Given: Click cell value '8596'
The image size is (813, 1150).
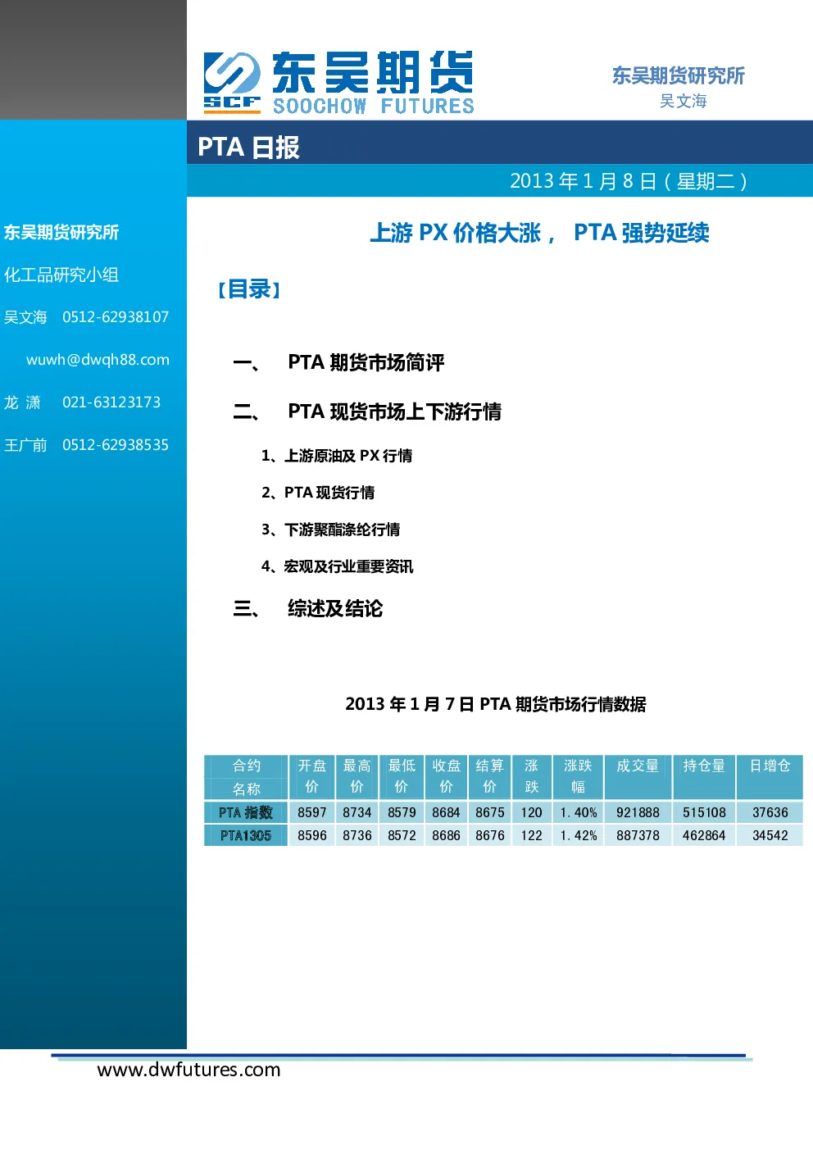Looking at the screenshot, I should tap(312, 835).
